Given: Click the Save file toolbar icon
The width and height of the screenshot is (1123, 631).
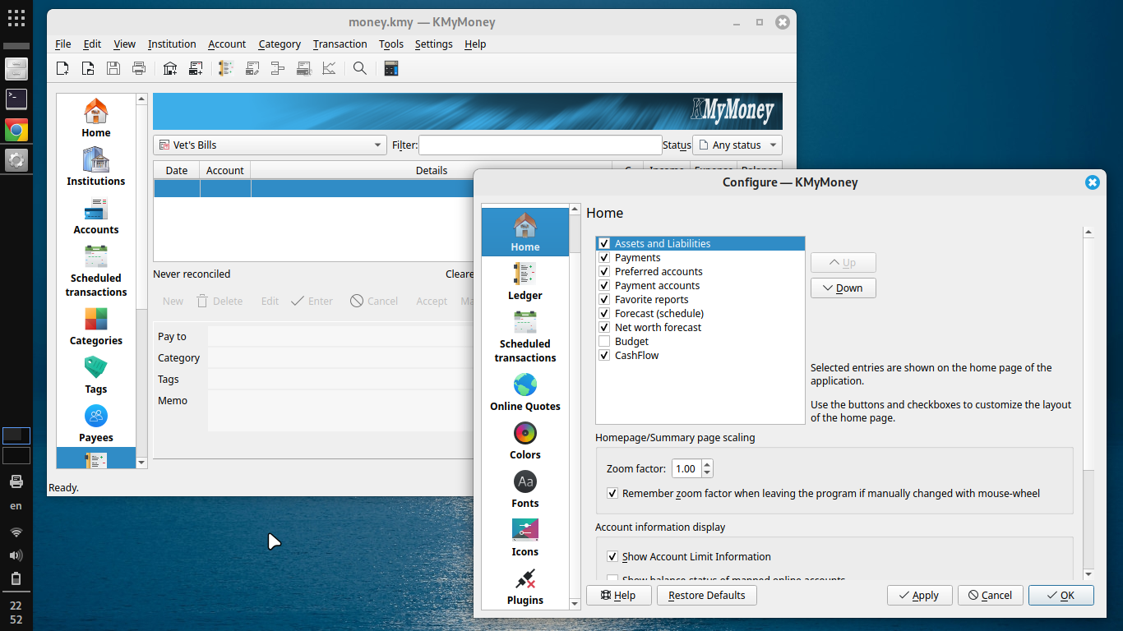Looking at the screenshot, I should click(x=113, y=69).
